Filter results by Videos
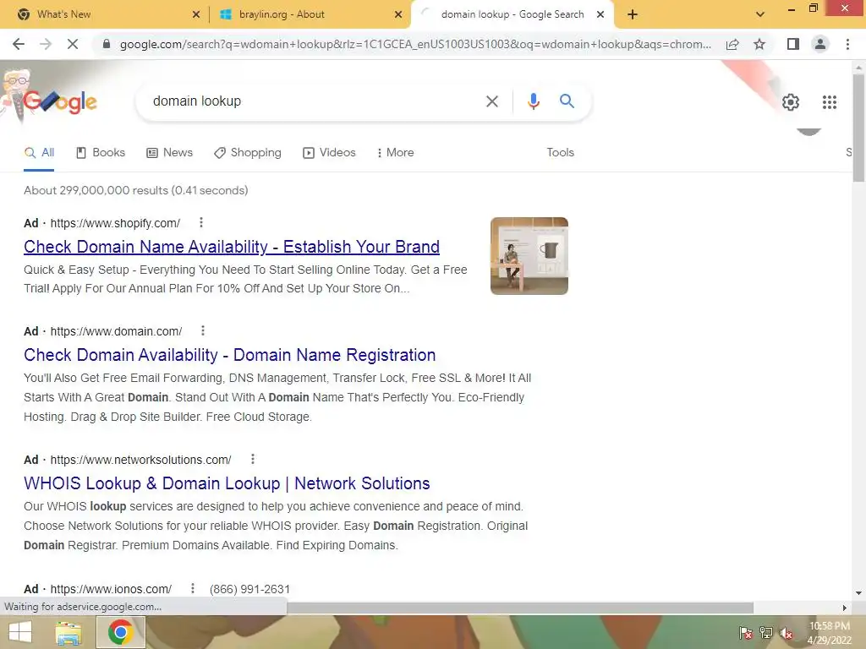Screen dimensions: 866x649 click(329, 153)
